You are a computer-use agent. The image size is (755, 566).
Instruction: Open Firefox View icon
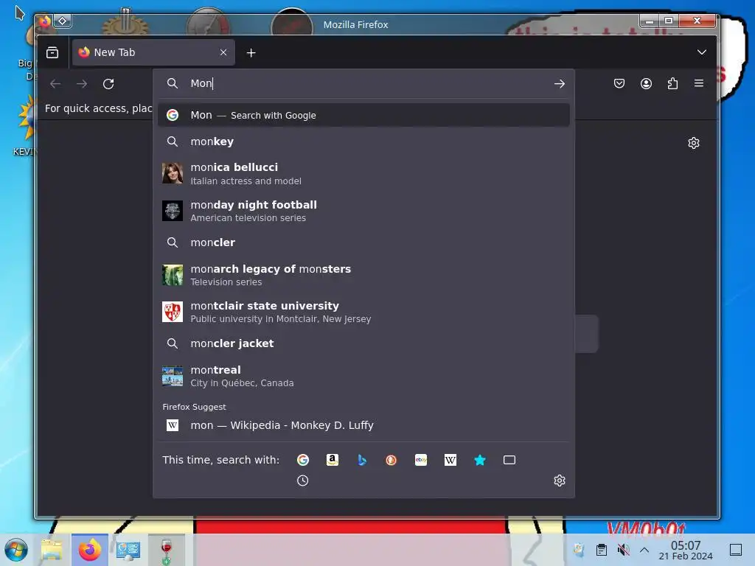(52, 52)
